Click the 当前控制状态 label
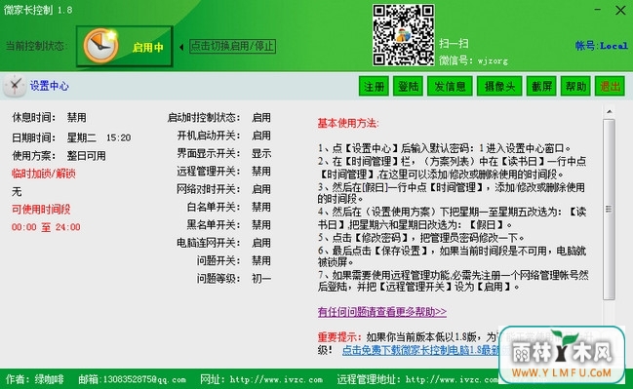 (x=36, y=46)
